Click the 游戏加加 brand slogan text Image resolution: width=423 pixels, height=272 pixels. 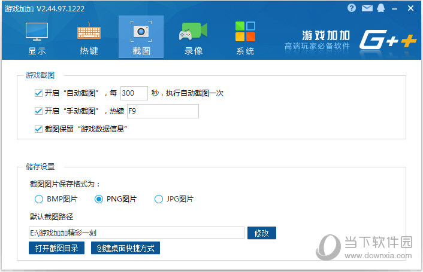pyautogui.click(x=318, y=46)
